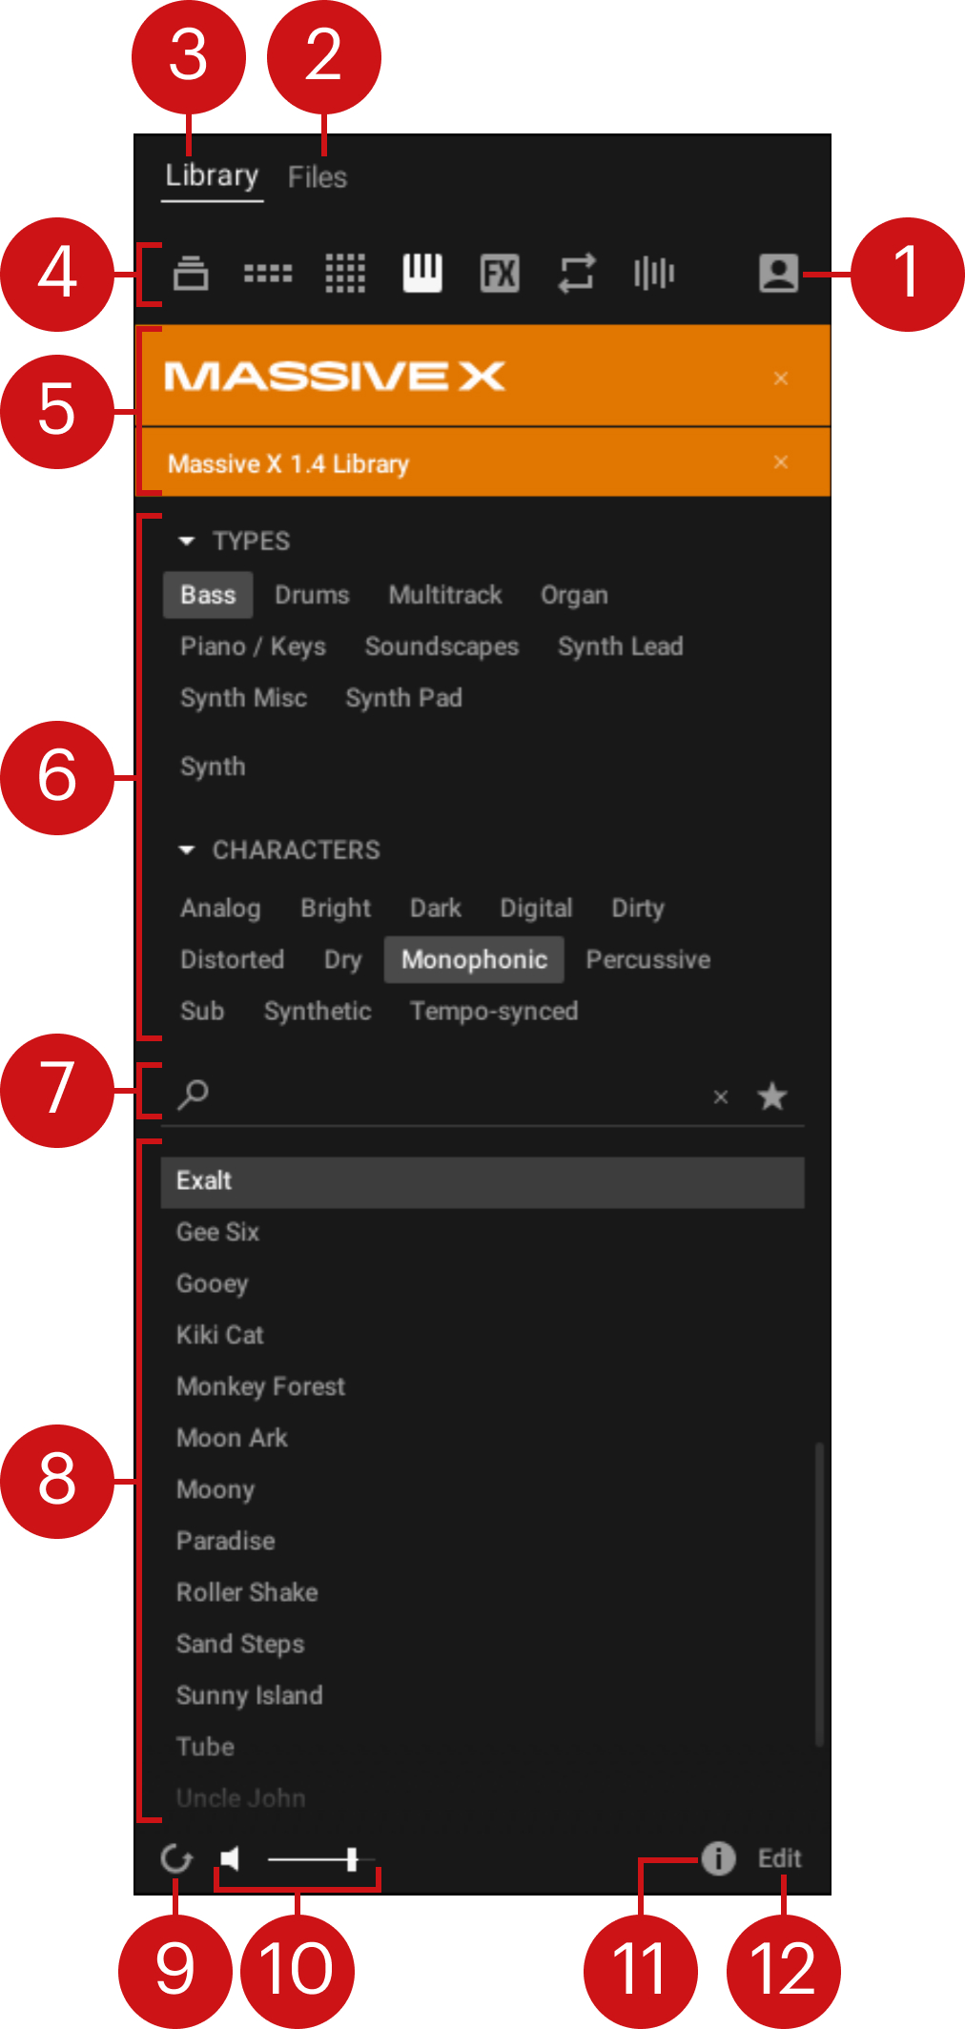Viewport: 965px width, 2029px height.
Task: Switch to the Library tab
Action: pyautogui.click(x=212, y=176)
